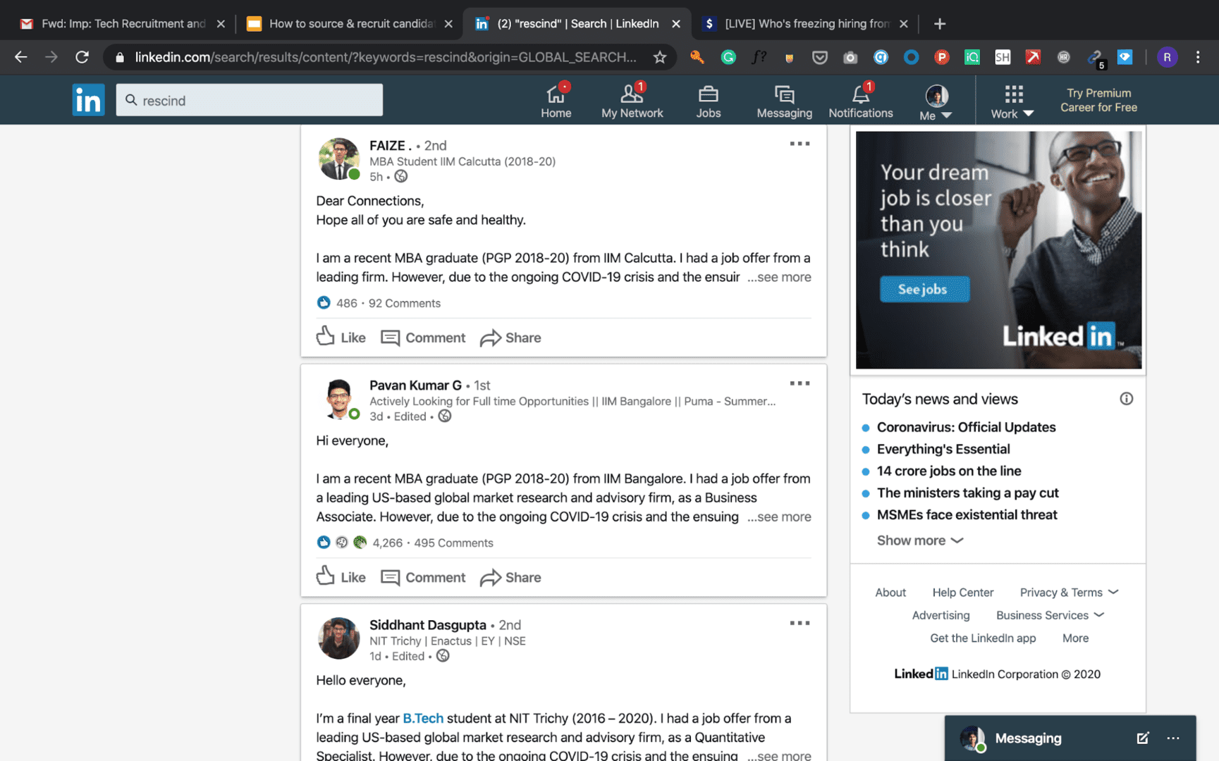Expand Business Services dropdown
1219x761 pixels.
coord(1050,615)
